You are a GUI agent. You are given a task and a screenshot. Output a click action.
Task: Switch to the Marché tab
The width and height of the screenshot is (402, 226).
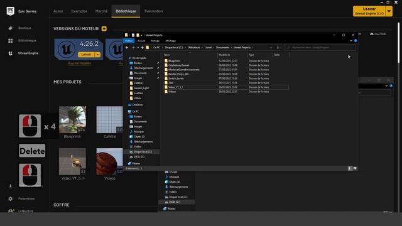[x=101, y=11]
